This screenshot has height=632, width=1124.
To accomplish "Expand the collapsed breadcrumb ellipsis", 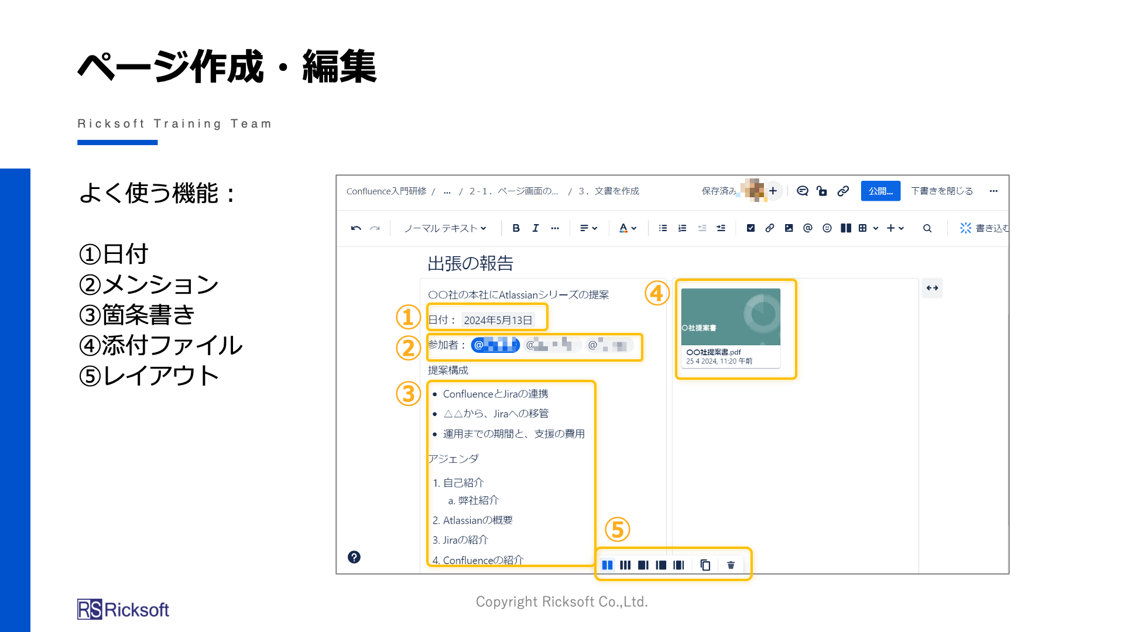I will click(x=447, y=191).
